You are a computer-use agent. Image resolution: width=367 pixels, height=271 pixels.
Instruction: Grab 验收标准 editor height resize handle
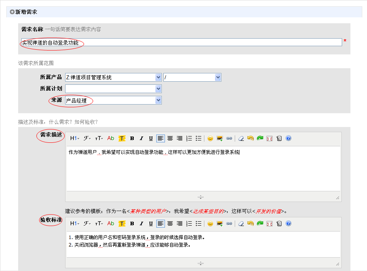tap(200, 264)
